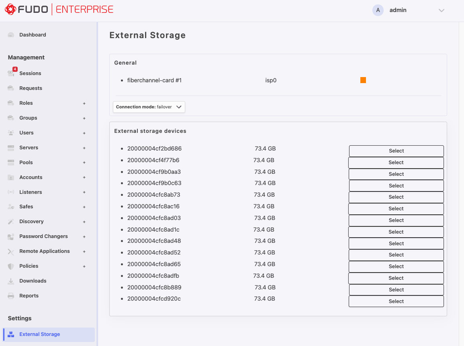This screenshot has height=346, width=464.
Task: Click the Reports printer icon
Action: pyautogui.click(x=11, y=296)
